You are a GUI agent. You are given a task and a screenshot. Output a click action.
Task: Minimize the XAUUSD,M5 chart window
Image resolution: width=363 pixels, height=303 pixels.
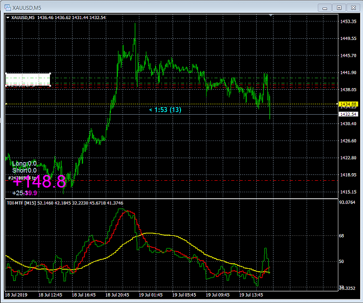(325, 8)
